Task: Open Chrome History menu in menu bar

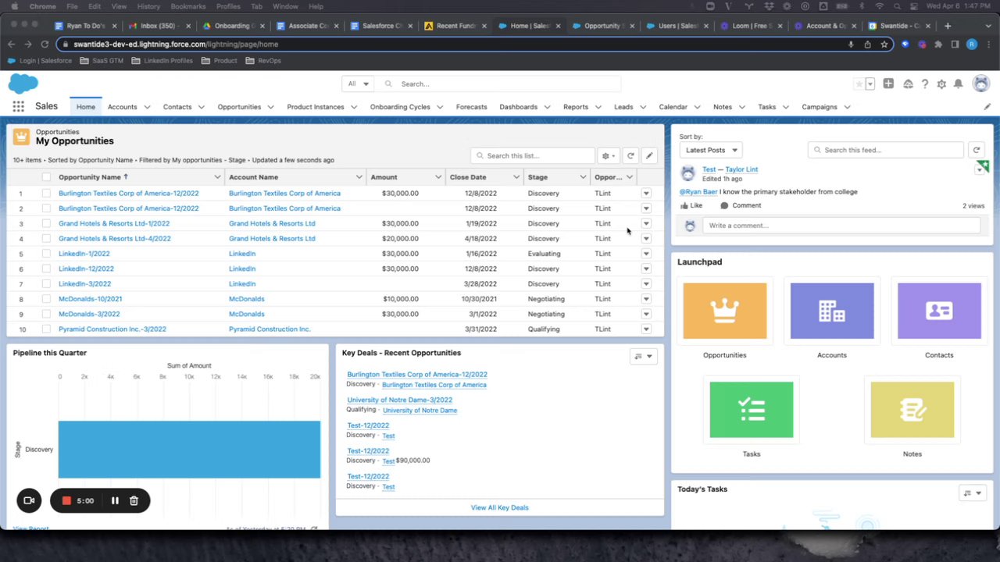Action: pos(148,6)
